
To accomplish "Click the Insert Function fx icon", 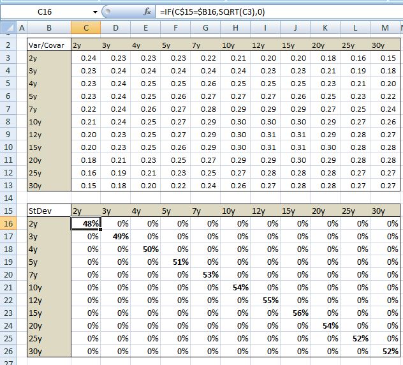I will pyautogui.click(x=147, y=11).
